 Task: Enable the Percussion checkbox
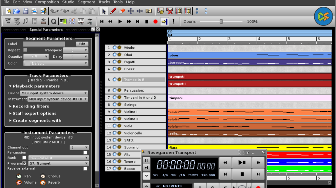tap(85, 152)
